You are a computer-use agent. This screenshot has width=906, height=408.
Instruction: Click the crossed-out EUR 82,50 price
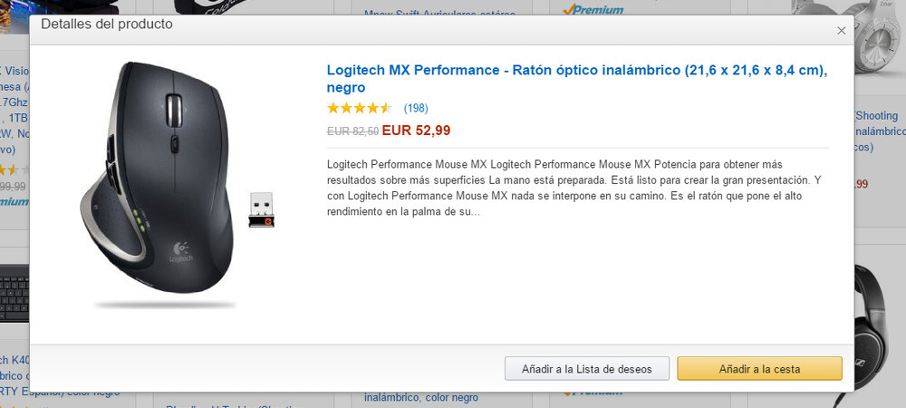click(352, 131)
